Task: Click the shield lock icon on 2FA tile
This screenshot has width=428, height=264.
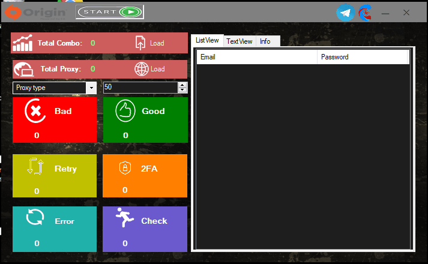Action: click(125, 168)
